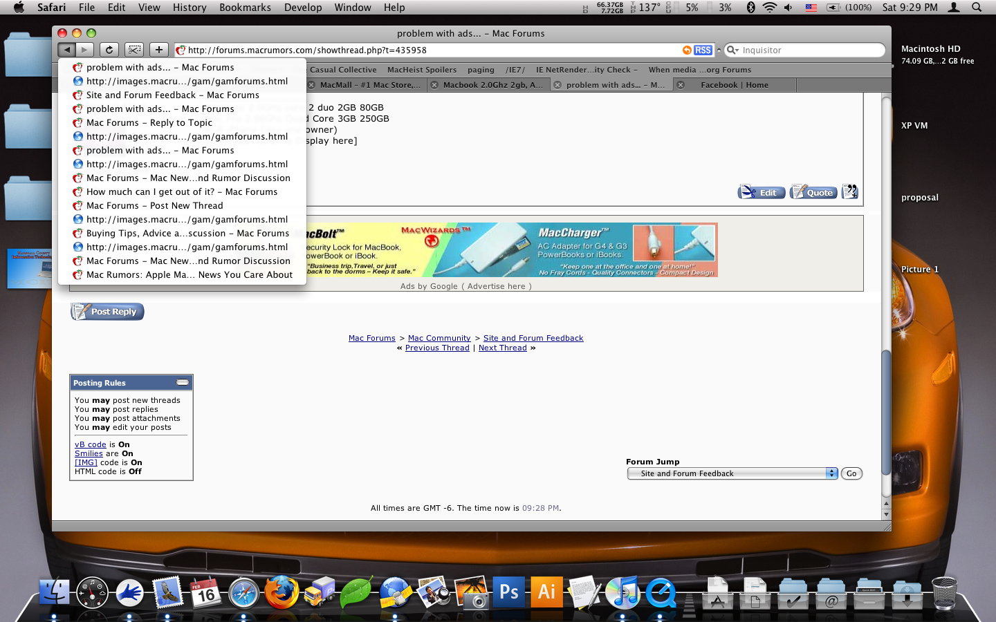Switch to the Facebook | Home tab
This screenshot has height=622, width=996.
[735, 85]
